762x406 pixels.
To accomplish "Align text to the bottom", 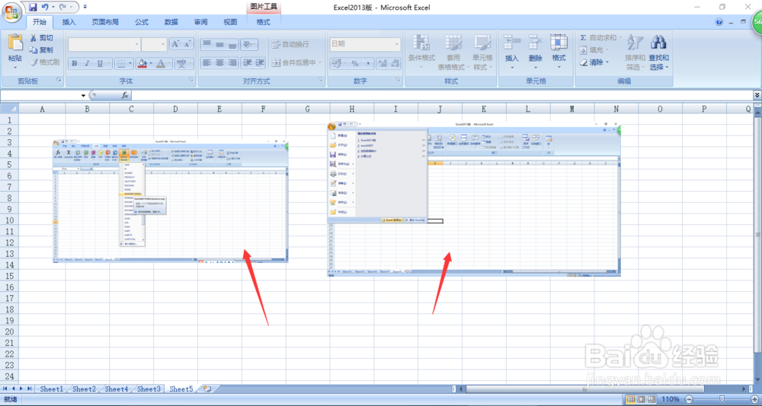I will pos(232,44).
